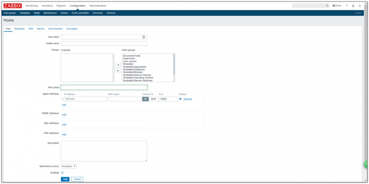Switch to the IPMI tab

coord(31,29)
